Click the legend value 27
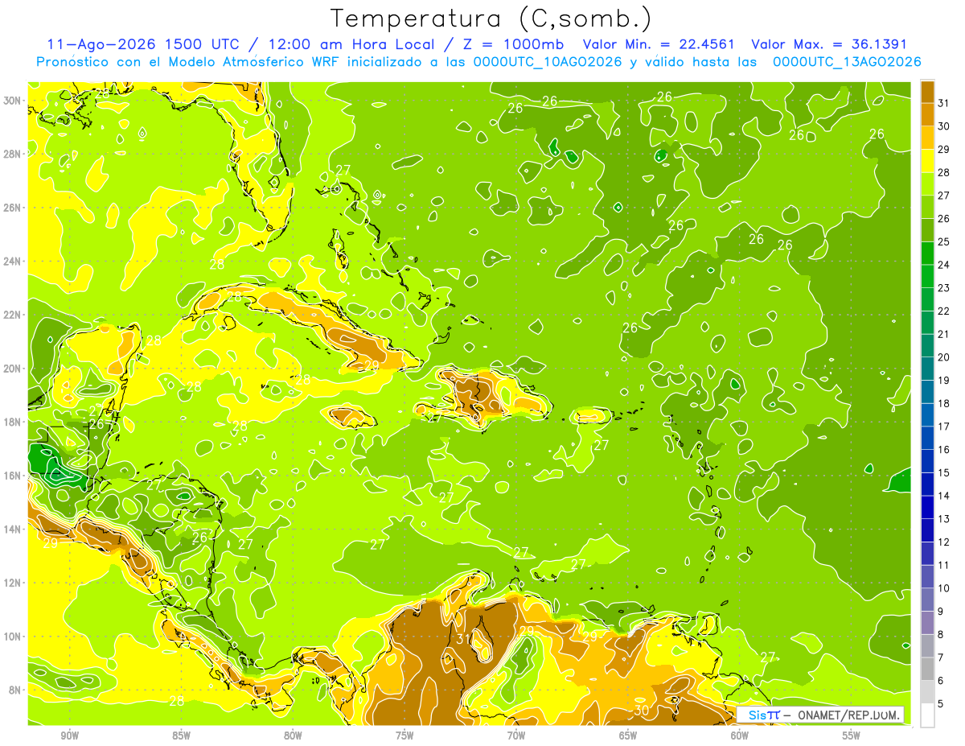 tap(944, 196)
